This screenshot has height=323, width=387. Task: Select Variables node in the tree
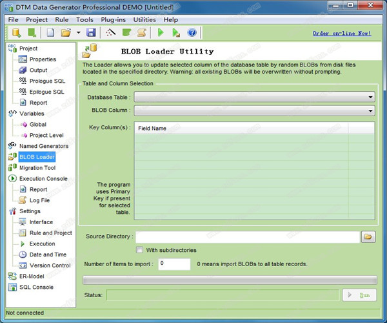coord(32,114)
